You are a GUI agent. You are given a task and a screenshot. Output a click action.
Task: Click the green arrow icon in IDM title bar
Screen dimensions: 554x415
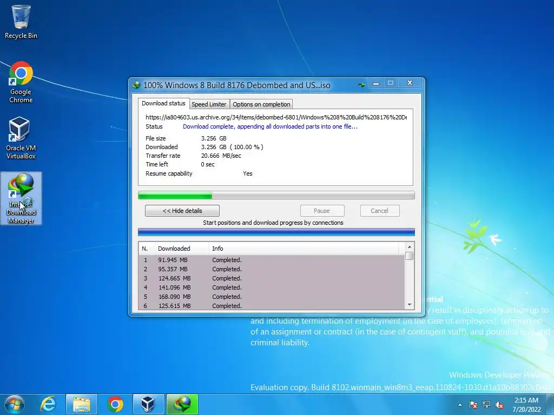click(x=361, y=85)
